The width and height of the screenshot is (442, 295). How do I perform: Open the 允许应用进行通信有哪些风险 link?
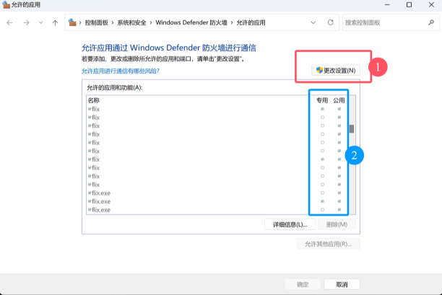pyautogui.click(x=121, y=71)
